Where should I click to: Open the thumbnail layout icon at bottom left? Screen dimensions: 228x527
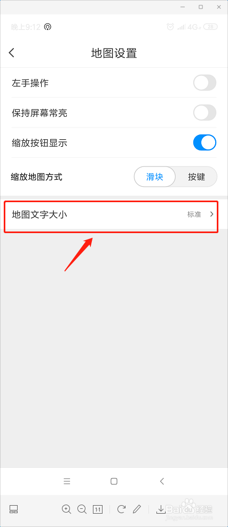[13, 509]
